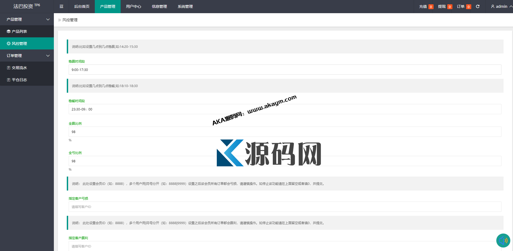The height and width of the screenshot is (251, 513).
Task: Click the 指定客户亏损 customer ID field
Action: pyautogui.click(x=285, y=207)
